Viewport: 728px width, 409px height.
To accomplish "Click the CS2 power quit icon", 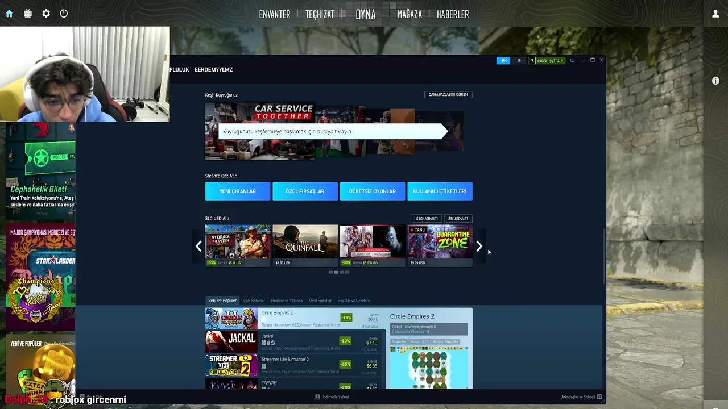I will pyautogui.click(x=64, y=14).
